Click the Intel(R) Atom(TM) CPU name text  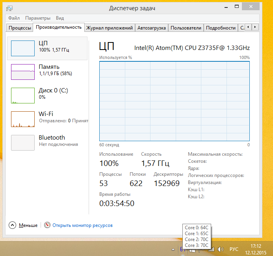(192, 48)
